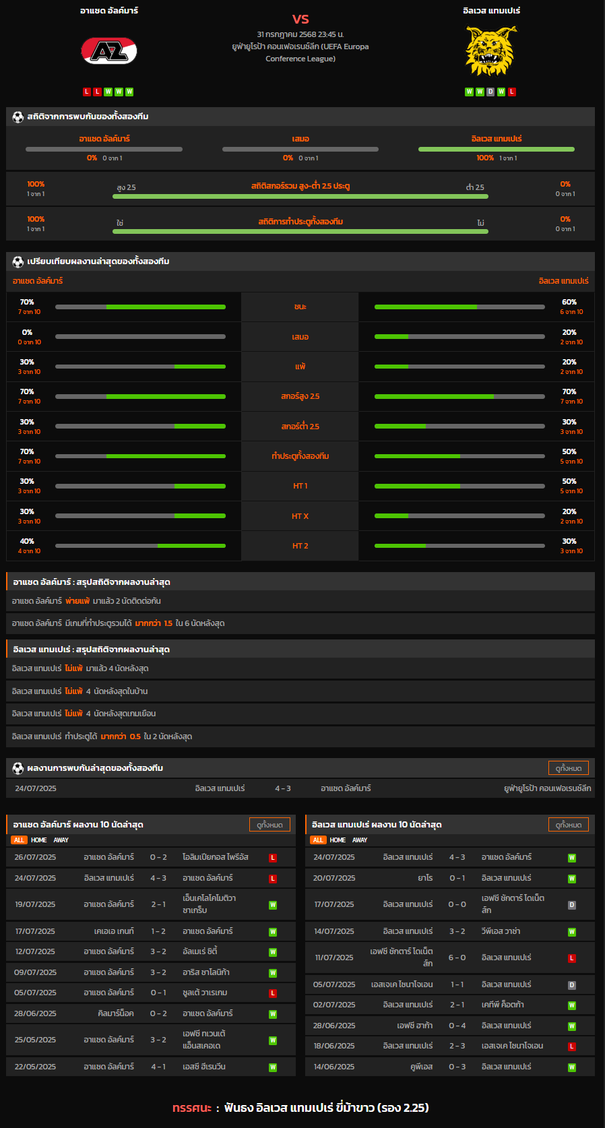Select AWAY tab in AZ last 10 matches
The height and width of the screenshot is (1128, 605).
(61, 840)
